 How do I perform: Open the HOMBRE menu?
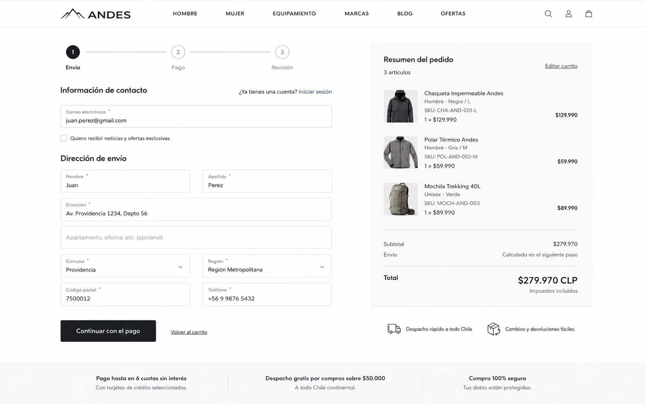click(x=185, y=13)
